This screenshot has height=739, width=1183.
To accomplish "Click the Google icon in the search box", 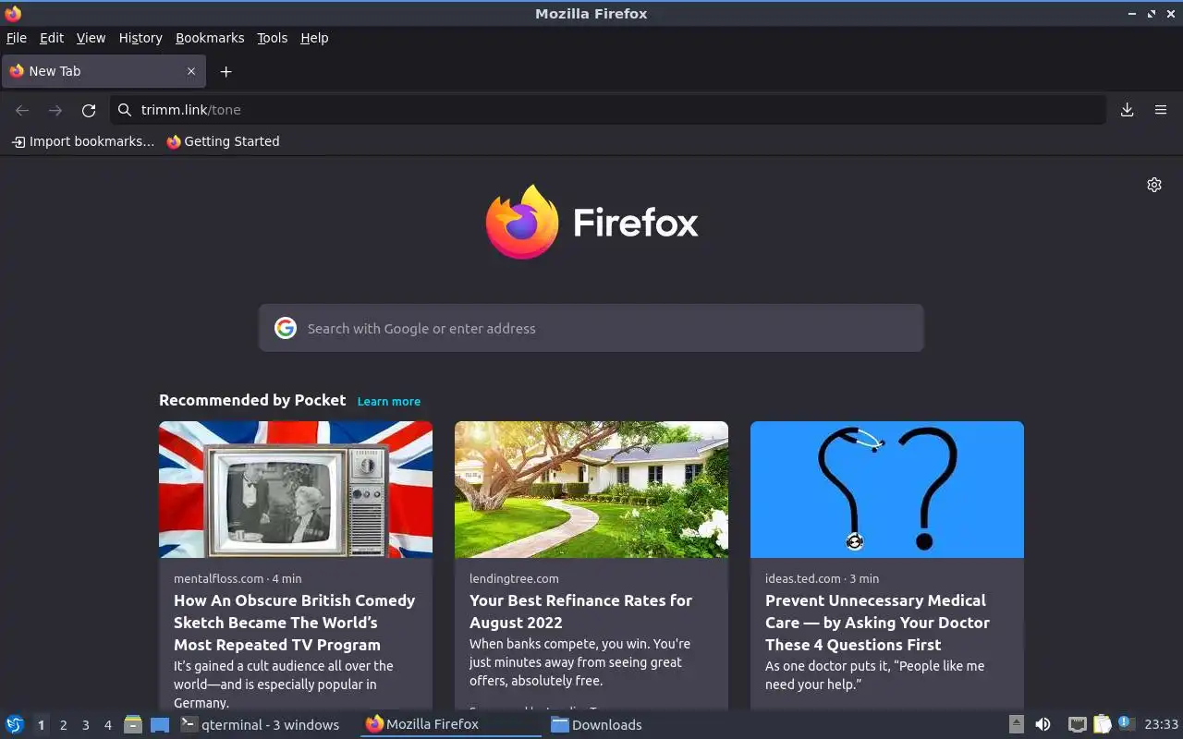I will [x=286, y=328].
